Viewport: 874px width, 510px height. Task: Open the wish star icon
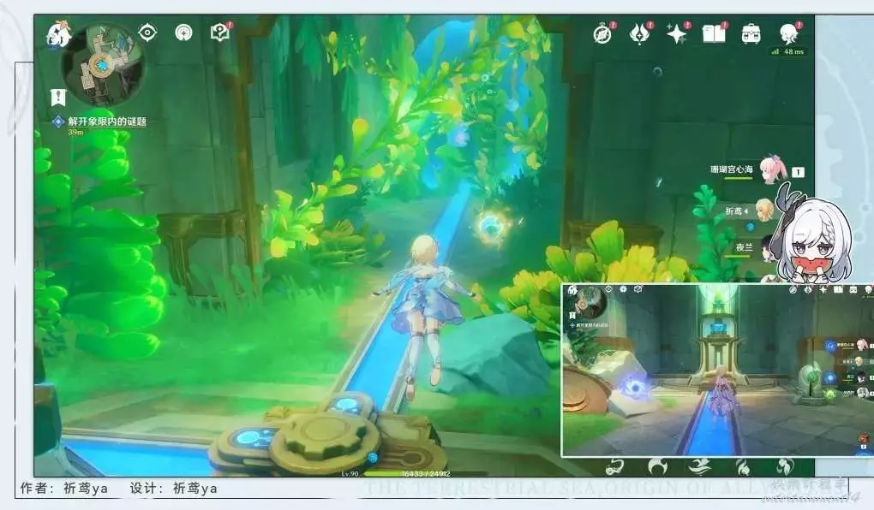tap(677, 34)
